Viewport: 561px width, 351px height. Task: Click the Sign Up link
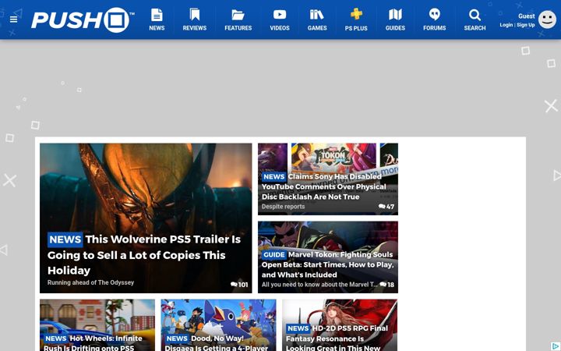(x=526, y=25)
